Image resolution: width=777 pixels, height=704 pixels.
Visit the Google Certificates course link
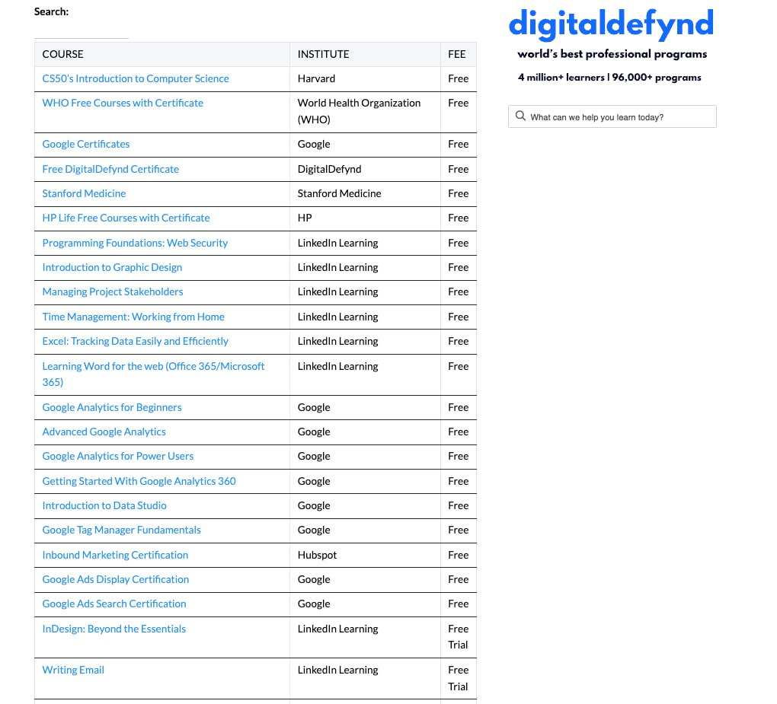click(x=86, y=144)
